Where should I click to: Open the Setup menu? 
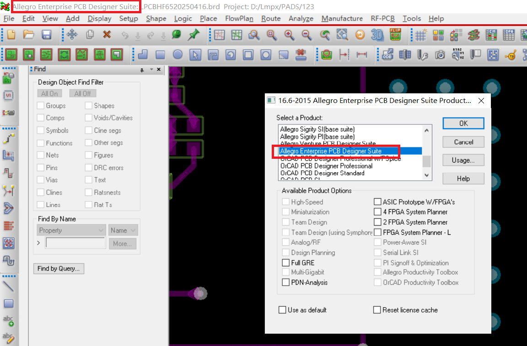pyautogui.click(x=129, y=18)
